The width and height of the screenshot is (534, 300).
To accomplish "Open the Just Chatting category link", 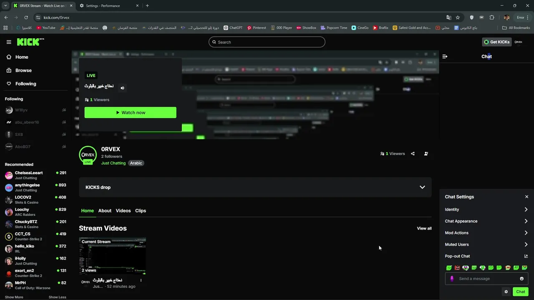I will [x=113, y=163].
